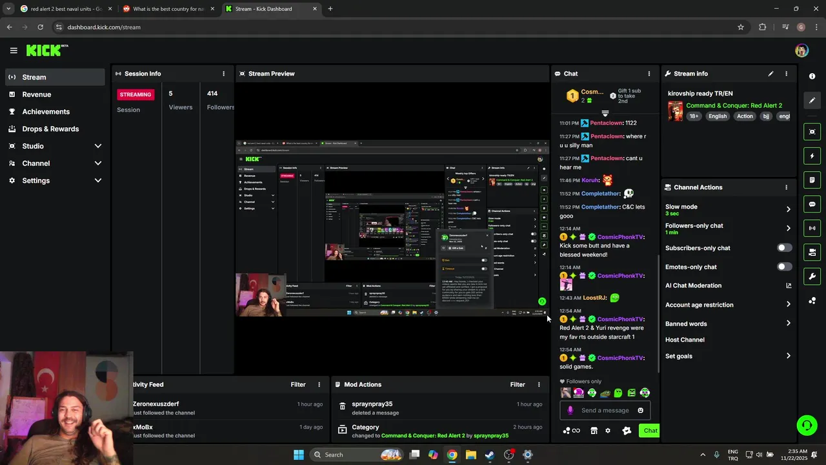Click the star badge icon below chat

[626, 431]
